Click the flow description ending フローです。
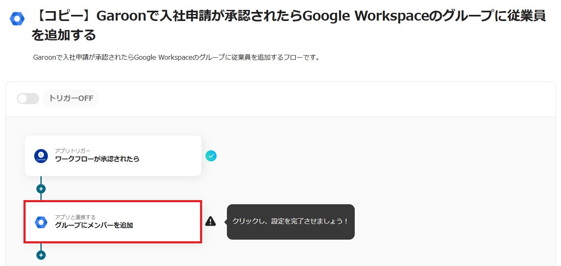The image size is (561, 266). pyautogui.click(x=177, y=58)
